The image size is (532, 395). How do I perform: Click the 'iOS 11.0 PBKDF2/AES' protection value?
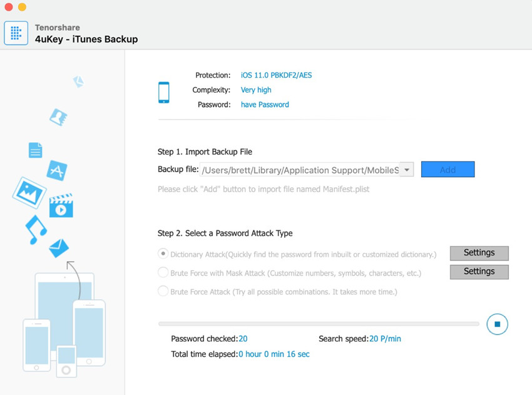point(276,75)
